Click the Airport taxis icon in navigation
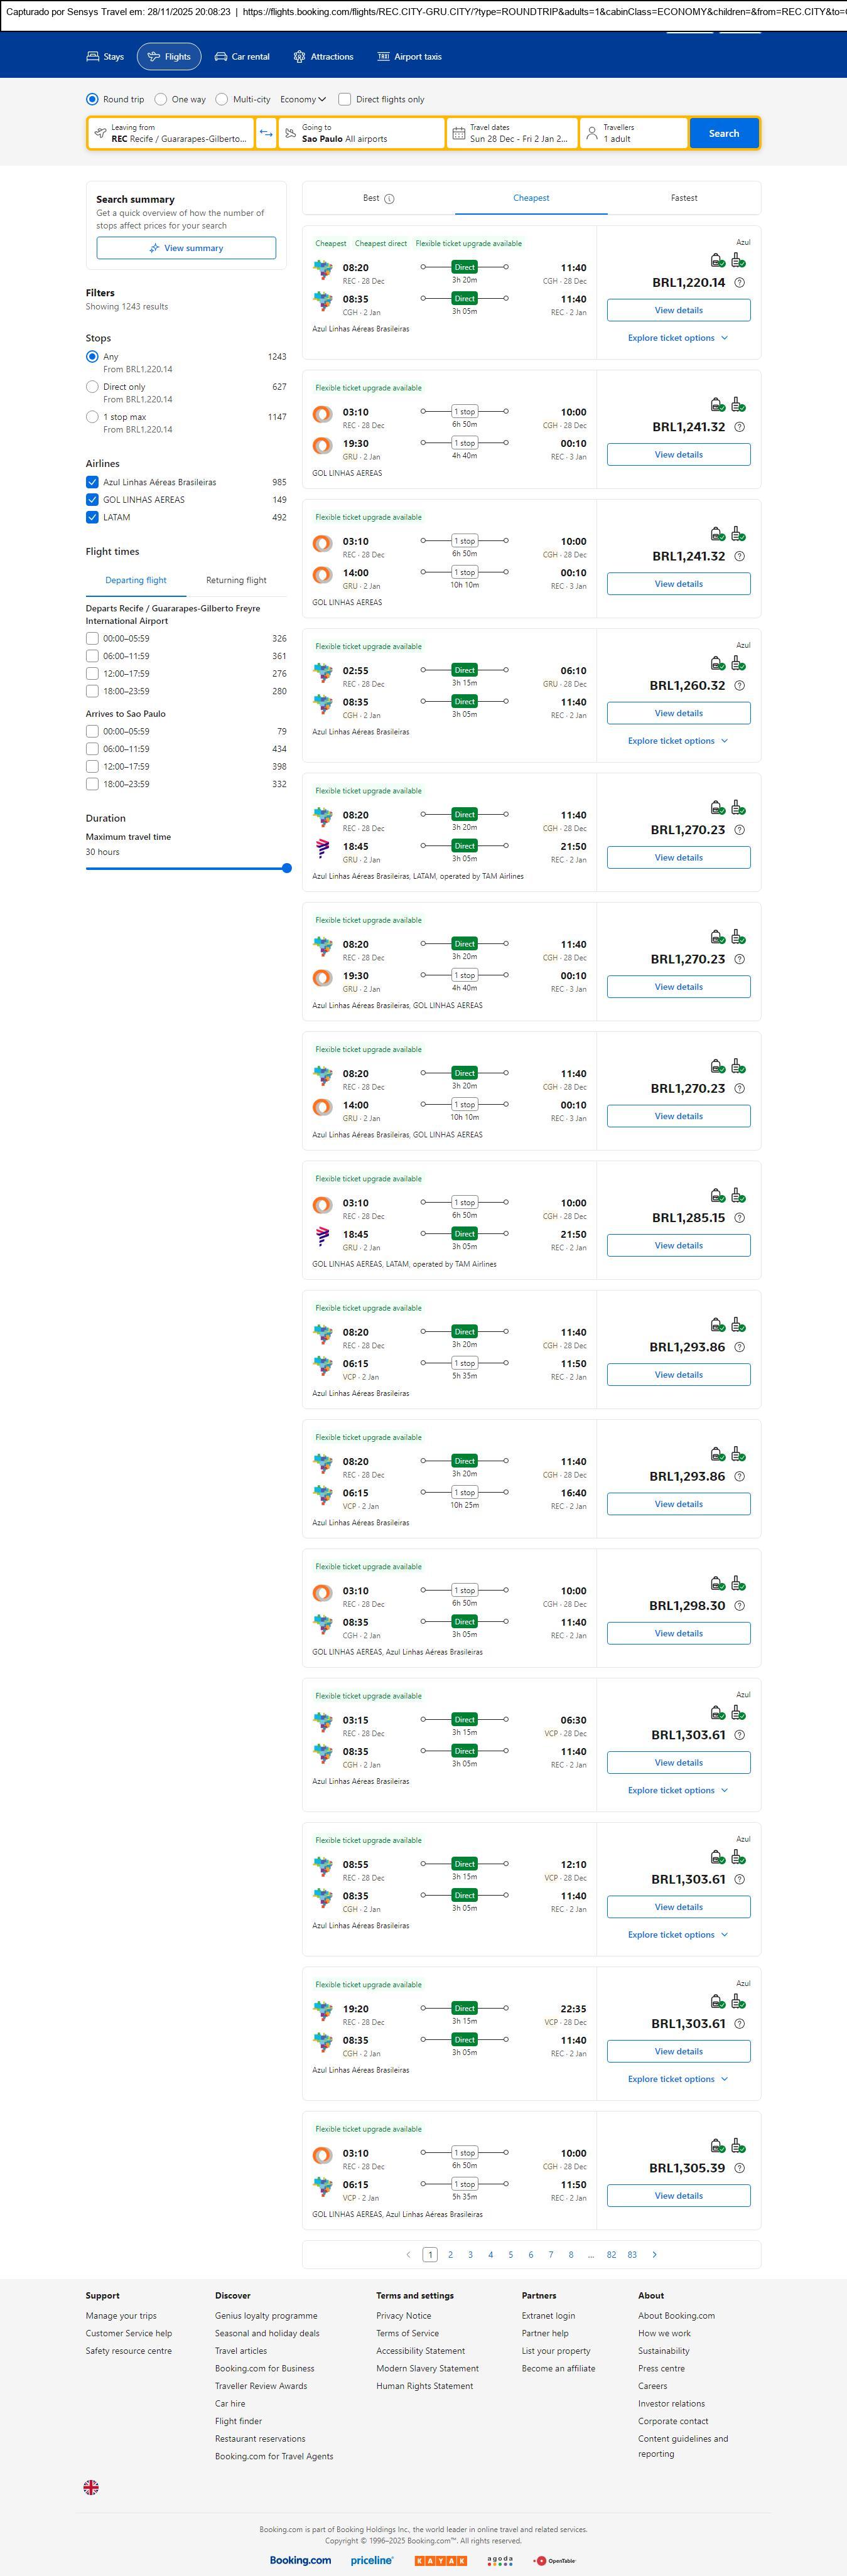This screenshot has height=2576, width=847. click(383, 57)
